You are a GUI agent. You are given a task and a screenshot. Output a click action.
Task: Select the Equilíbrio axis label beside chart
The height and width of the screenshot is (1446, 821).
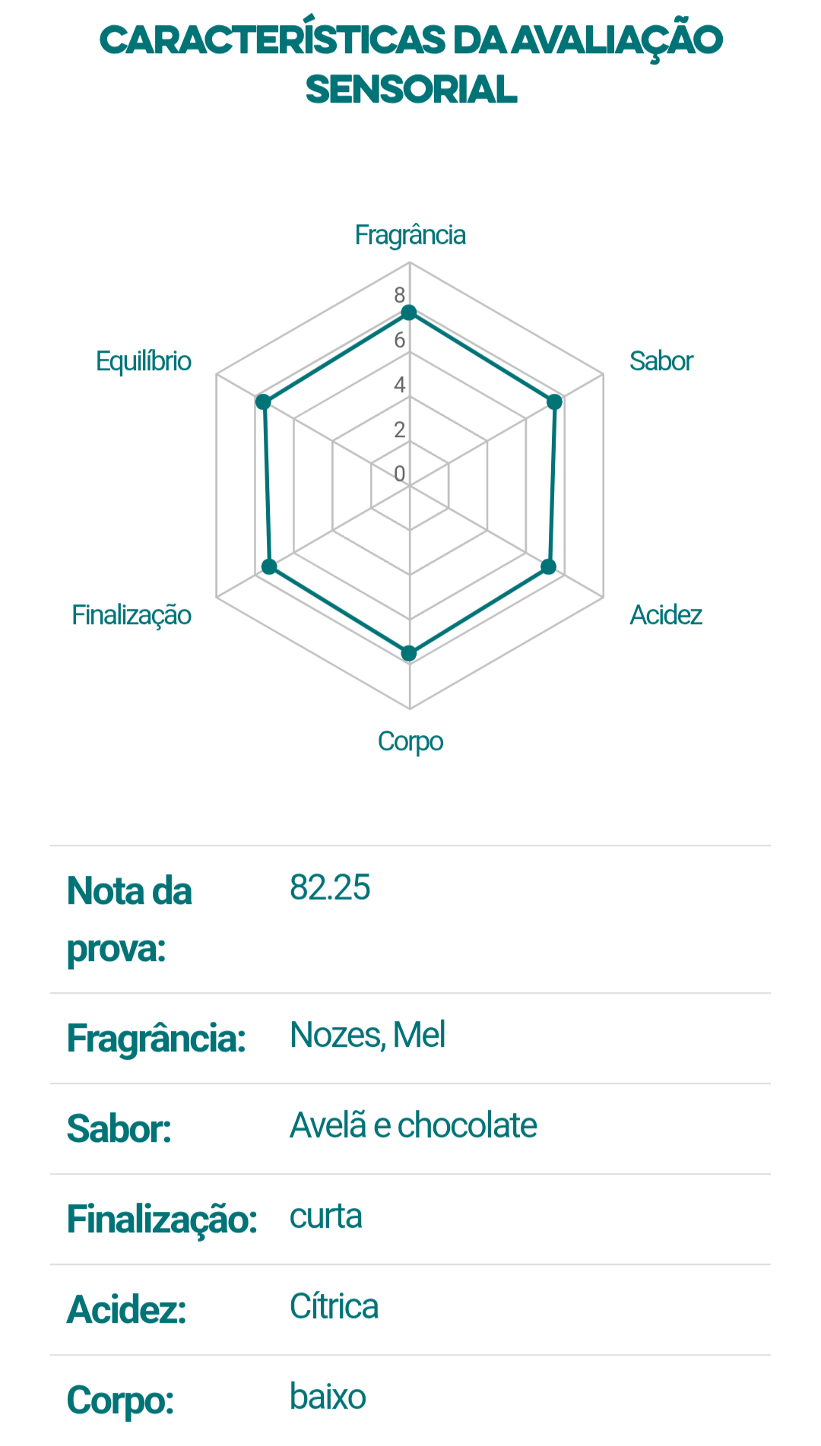[144, 361]
